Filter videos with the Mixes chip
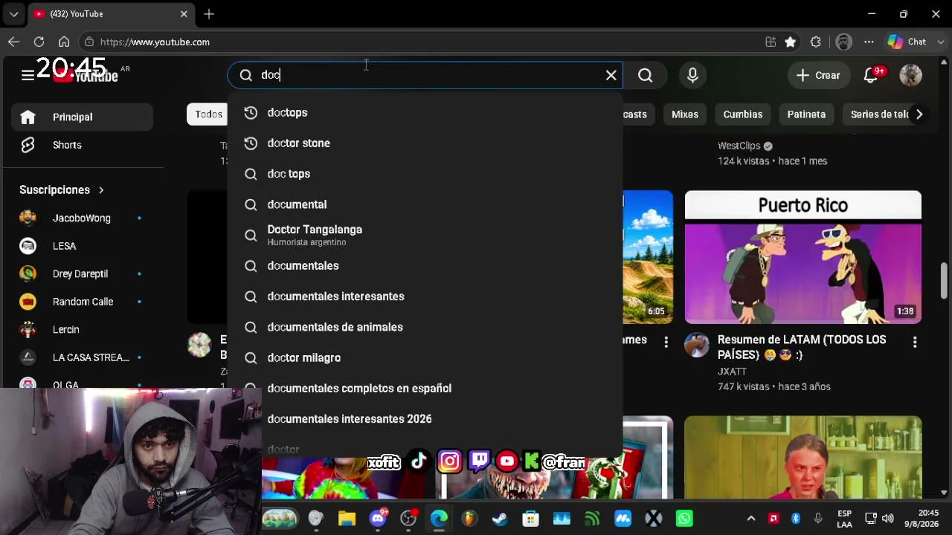Screen dimensions: 952x535 [685, 114]
